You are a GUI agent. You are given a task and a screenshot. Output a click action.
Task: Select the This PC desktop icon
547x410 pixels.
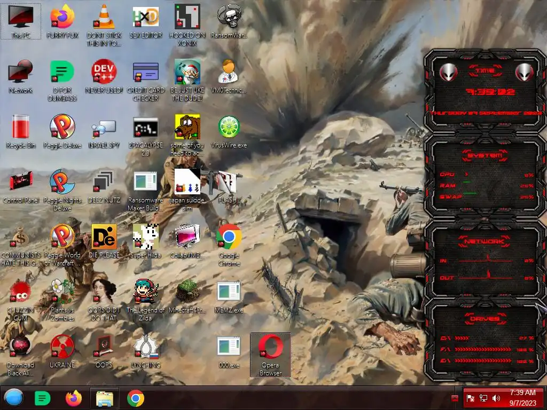coord(21,21)
